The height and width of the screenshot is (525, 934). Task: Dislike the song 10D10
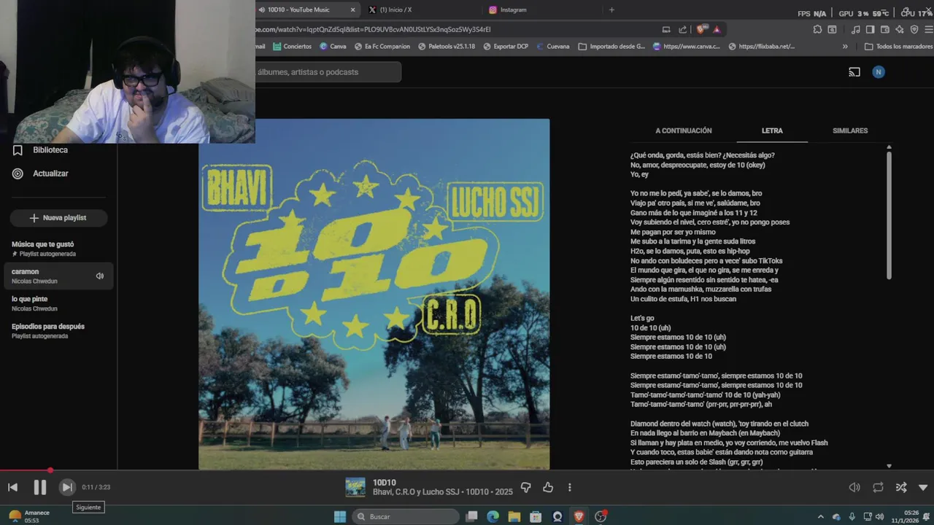[525, 487]
